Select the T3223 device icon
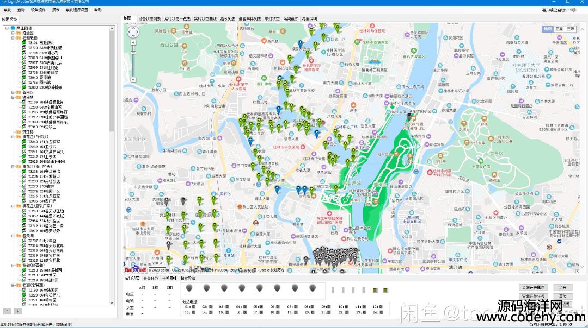 point(24,295)
